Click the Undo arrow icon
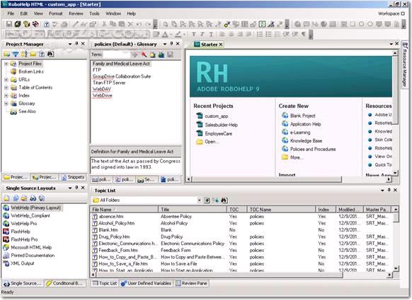412x300 pixels. point(139,24)
